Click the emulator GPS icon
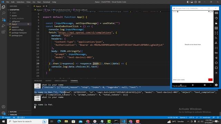Screen dimensions: 221x124 [x=217, y=43]
